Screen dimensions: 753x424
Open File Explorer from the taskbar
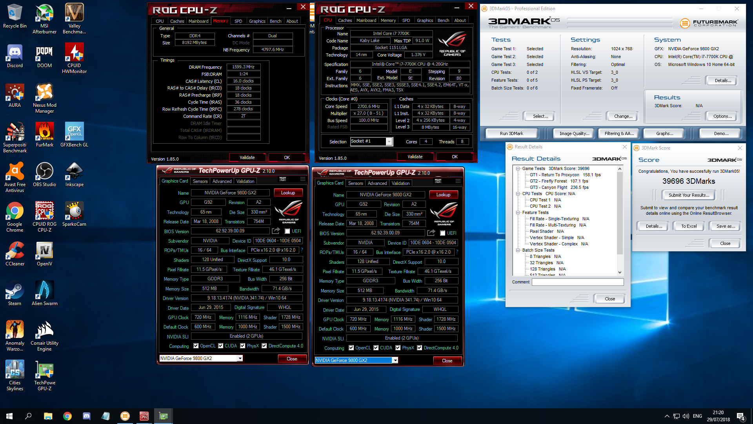coord(48,416)
